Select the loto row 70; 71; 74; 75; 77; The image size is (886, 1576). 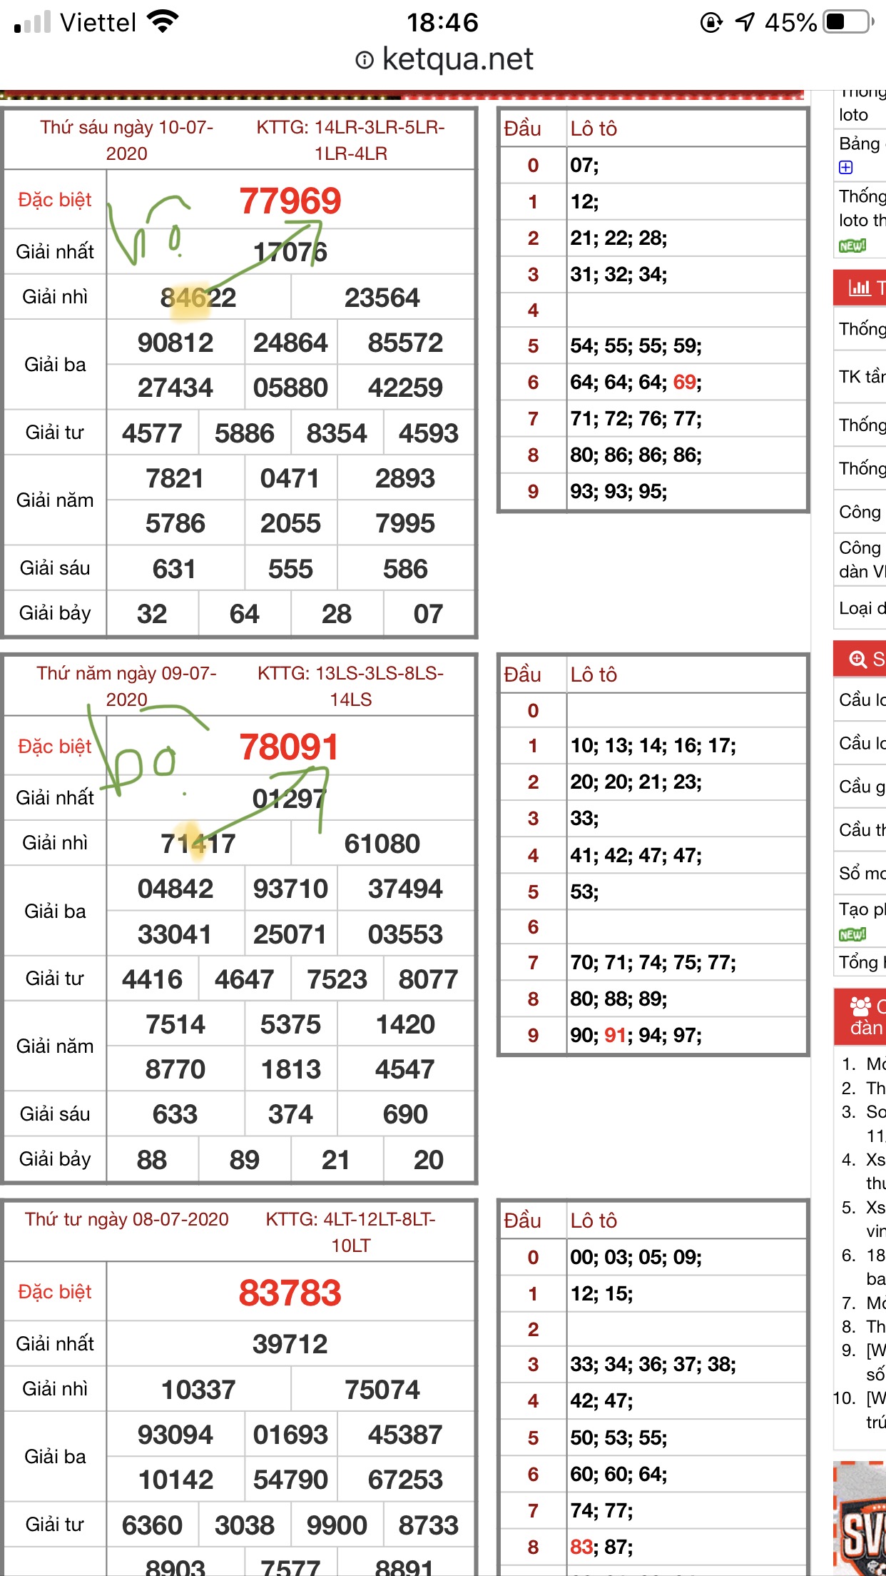[x=653, y=963]
